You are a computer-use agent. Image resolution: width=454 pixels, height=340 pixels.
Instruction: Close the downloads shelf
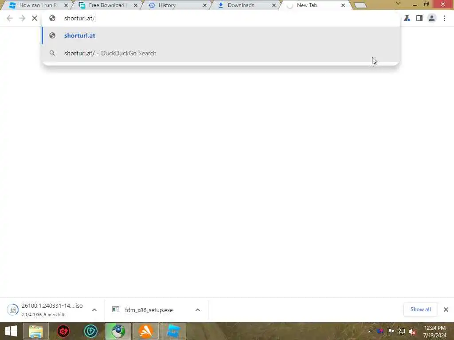446,309
